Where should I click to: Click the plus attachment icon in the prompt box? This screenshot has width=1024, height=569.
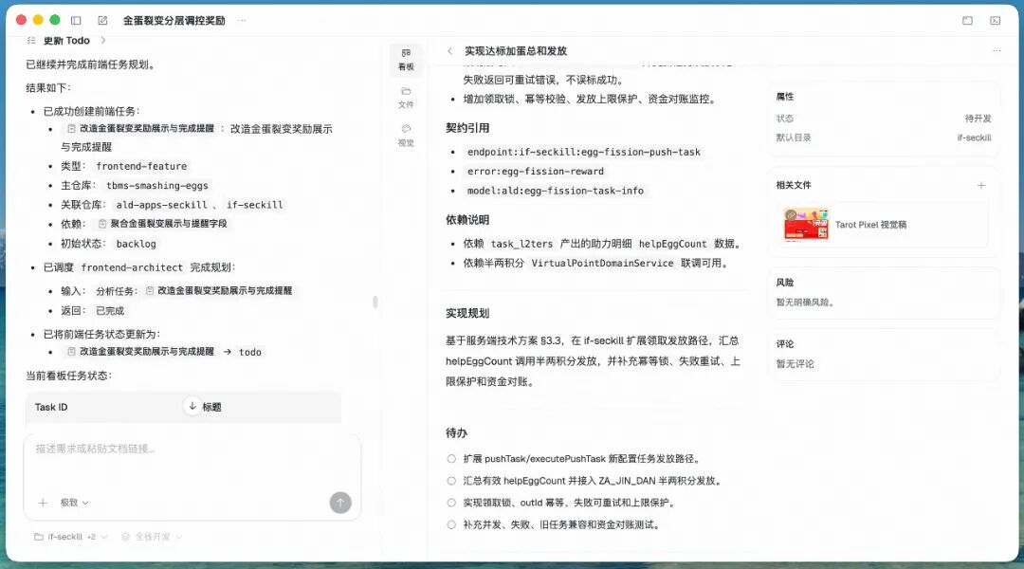pyautogui.click(x=43, y=503)
